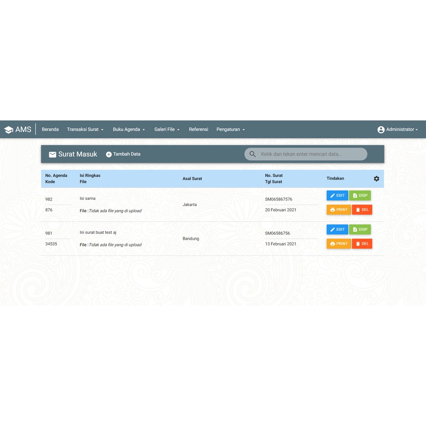426x426 pixels.
Task: Open the Galeri File dropdown
Action: click(x=167, y=130)
